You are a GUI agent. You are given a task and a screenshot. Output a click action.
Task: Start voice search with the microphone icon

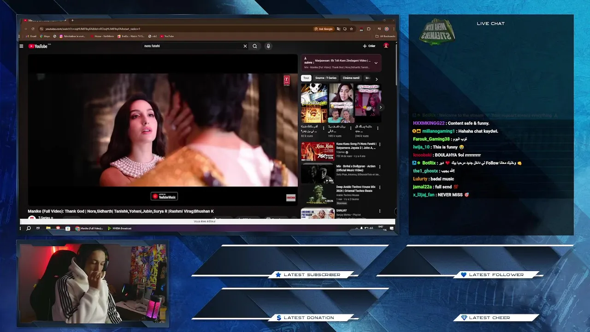(268, 46)
